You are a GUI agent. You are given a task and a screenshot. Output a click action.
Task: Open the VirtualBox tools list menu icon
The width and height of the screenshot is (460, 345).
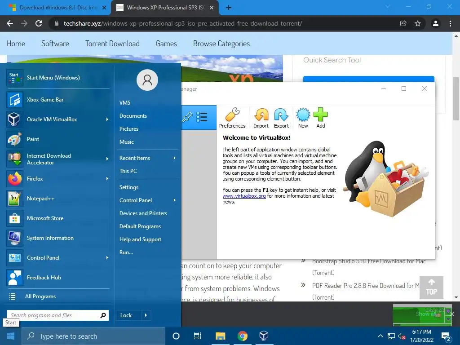pyautogui.click(x=202, y=117)
